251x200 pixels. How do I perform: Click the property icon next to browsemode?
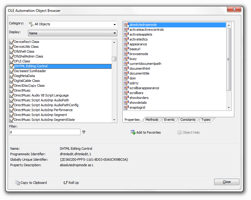126,54
